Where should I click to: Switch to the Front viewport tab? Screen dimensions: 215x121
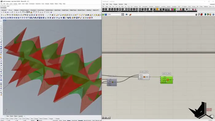[12, 116]
